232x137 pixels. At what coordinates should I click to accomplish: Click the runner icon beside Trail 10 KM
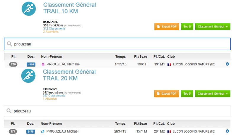click(28, 9)
